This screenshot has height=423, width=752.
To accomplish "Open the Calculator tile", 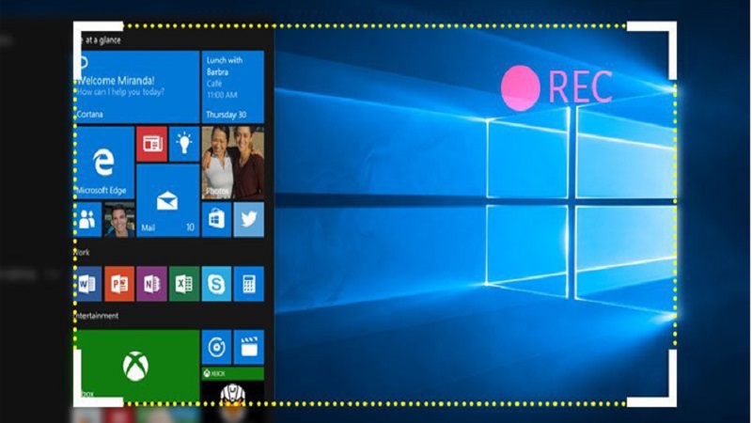I will pos(249,284).
